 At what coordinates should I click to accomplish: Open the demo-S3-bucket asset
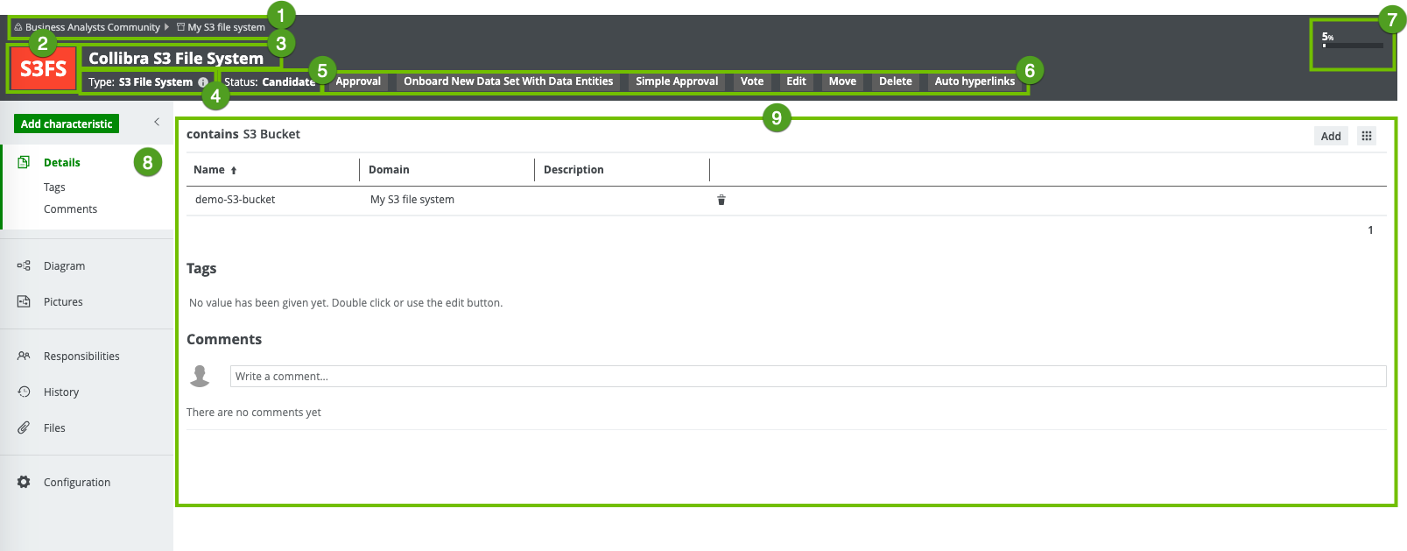pos(235,200)
